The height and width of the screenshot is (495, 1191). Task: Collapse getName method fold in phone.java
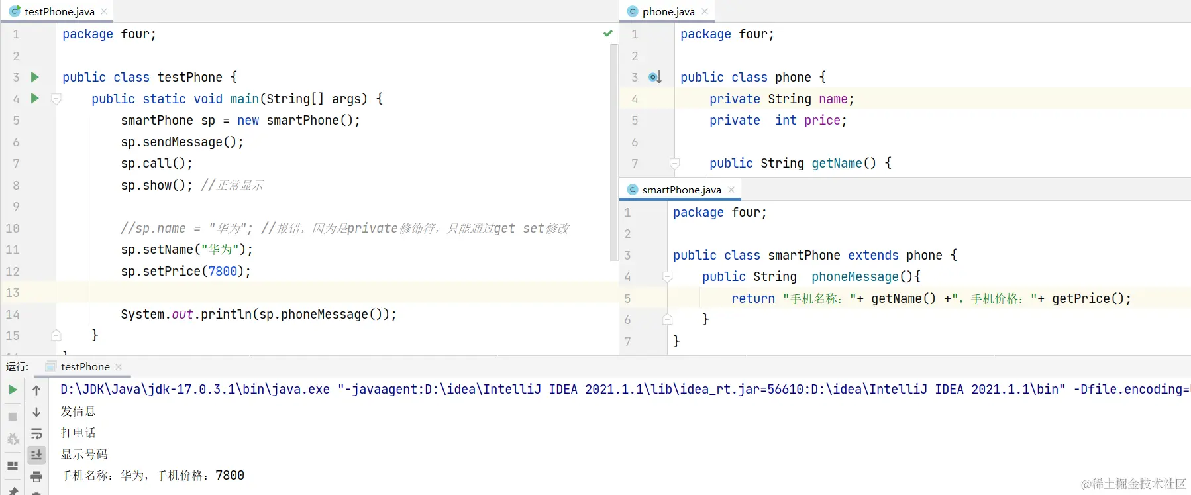point(674,163)
